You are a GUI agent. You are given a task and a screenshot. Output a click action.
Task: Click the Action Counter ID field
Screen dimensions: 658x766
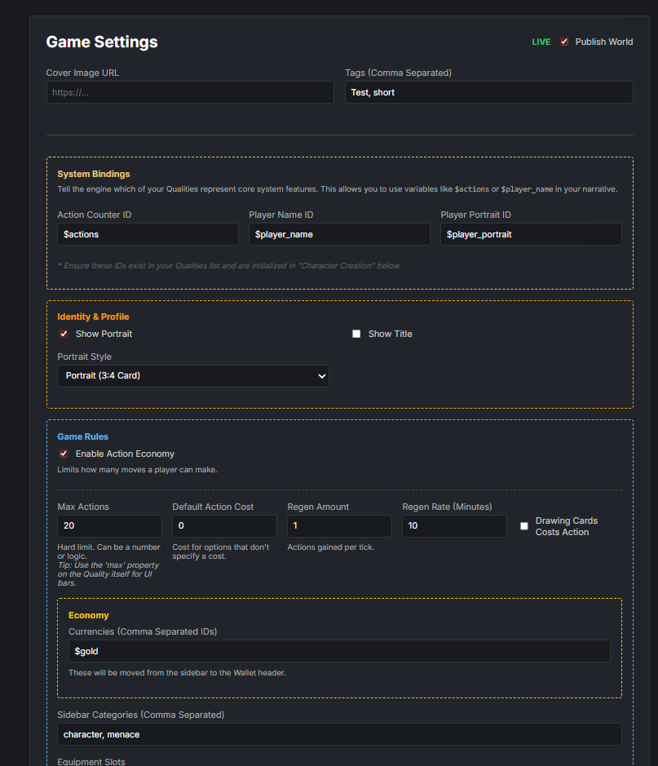[x=148, y=234]
